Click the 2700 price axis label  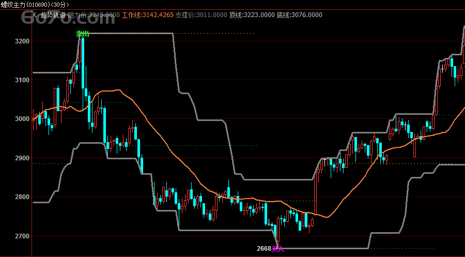click(x=22, y=236)
